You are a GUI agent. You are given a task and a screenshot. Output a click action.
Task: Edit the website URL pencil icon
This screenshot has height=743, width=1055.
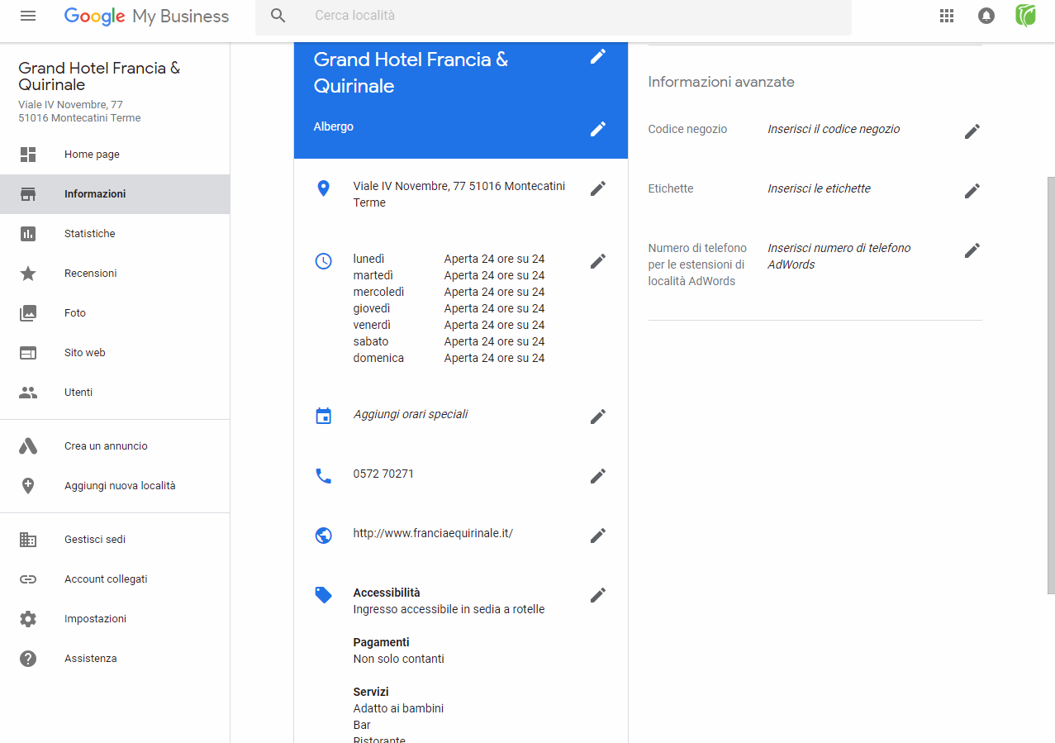(x=598, y=536)
